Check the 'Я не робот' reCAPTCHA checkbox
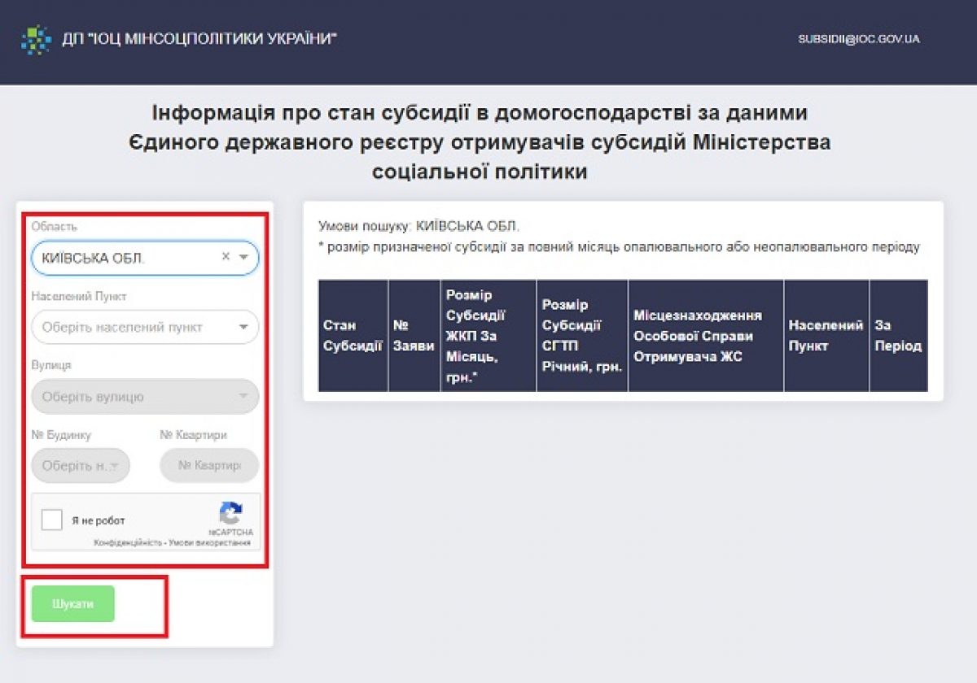Viewport: 977px width, 683px height. (x=52, y=520)
